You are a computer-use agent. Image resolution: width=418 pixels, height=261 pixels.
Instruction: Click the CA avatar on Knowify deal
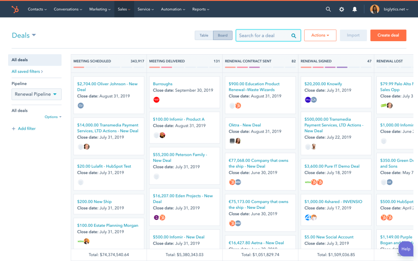pos(314,100)
